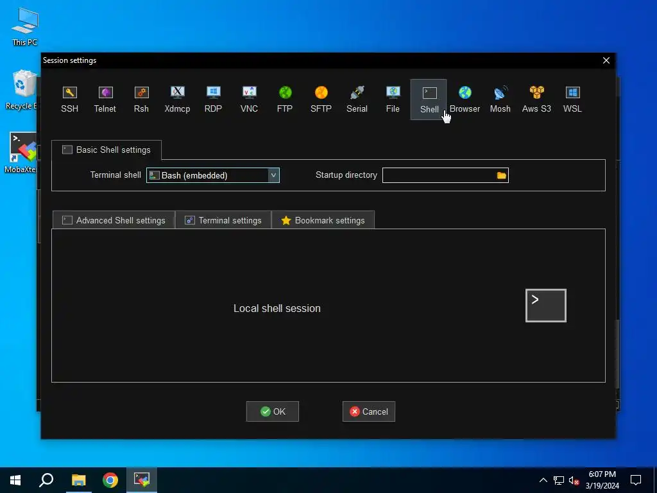Choose the Telnet session type
657x493 pixels.
tap(105, 99)
